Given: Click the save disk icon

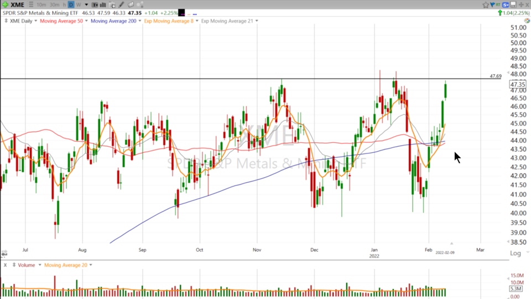Looking at the screenshot, I should (513, 5).
